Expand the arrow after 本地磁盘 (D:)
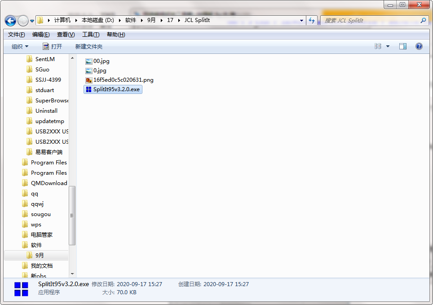The image size is (433, 305). [x=119, y=20]
